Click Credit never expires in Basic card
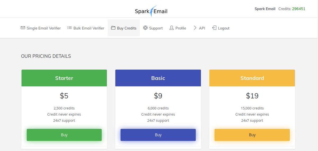 pyautogui.click(x=158, y=114)
